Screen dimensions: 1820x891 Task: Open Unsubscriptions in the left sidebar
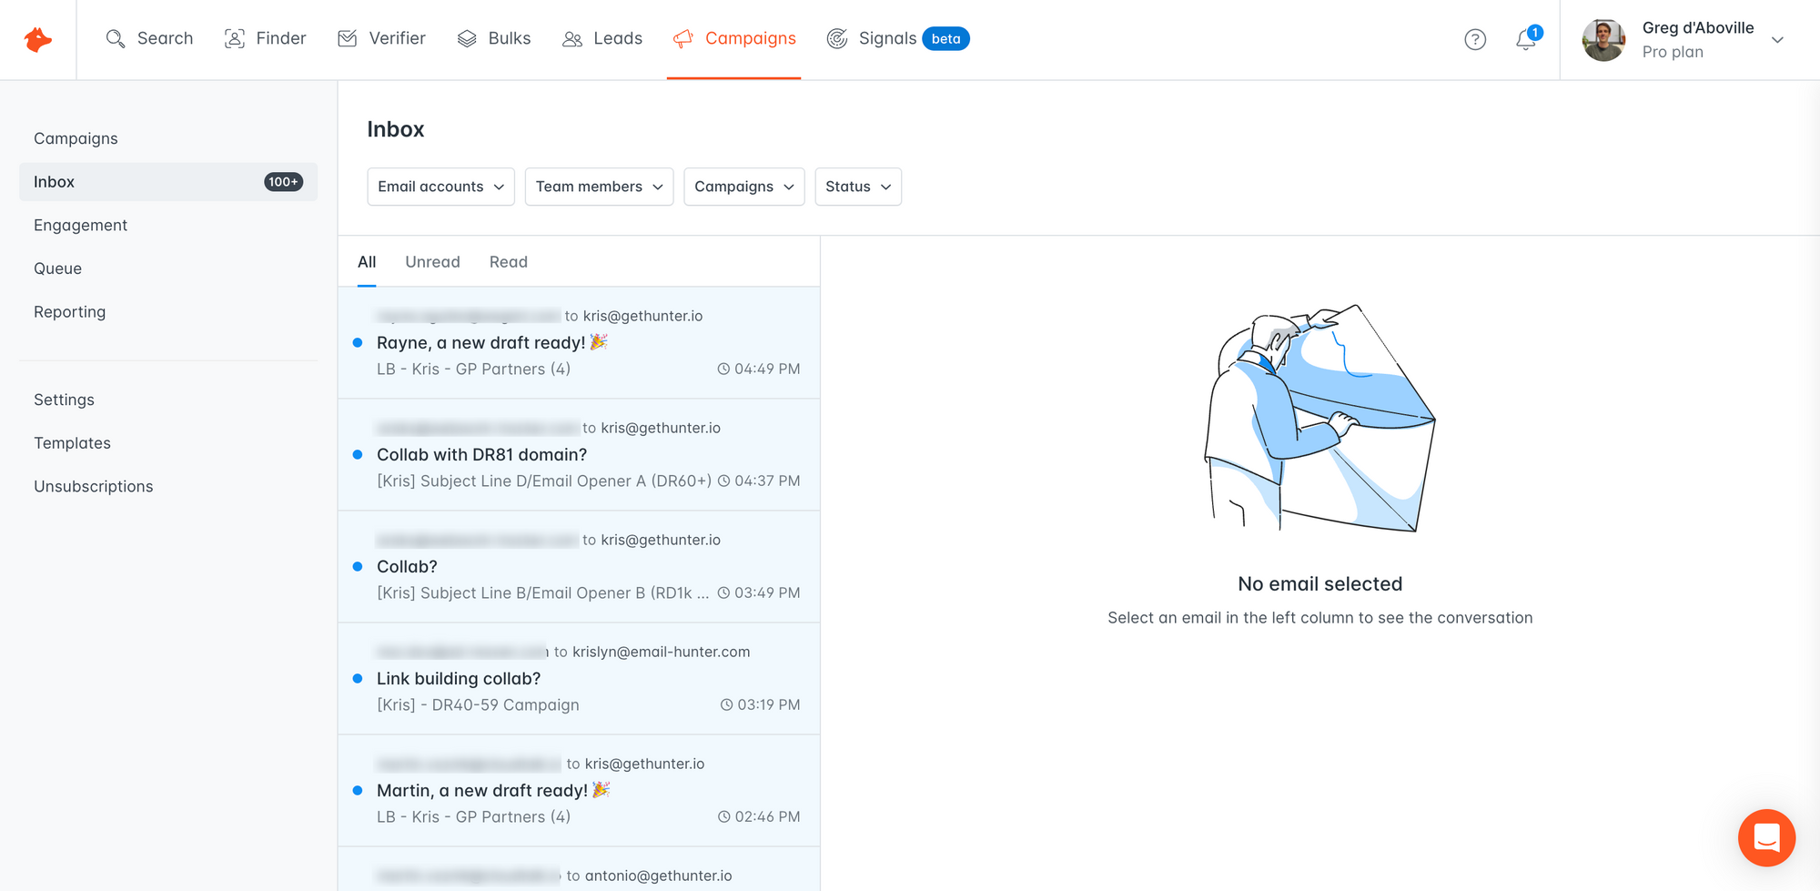(93, 487)
